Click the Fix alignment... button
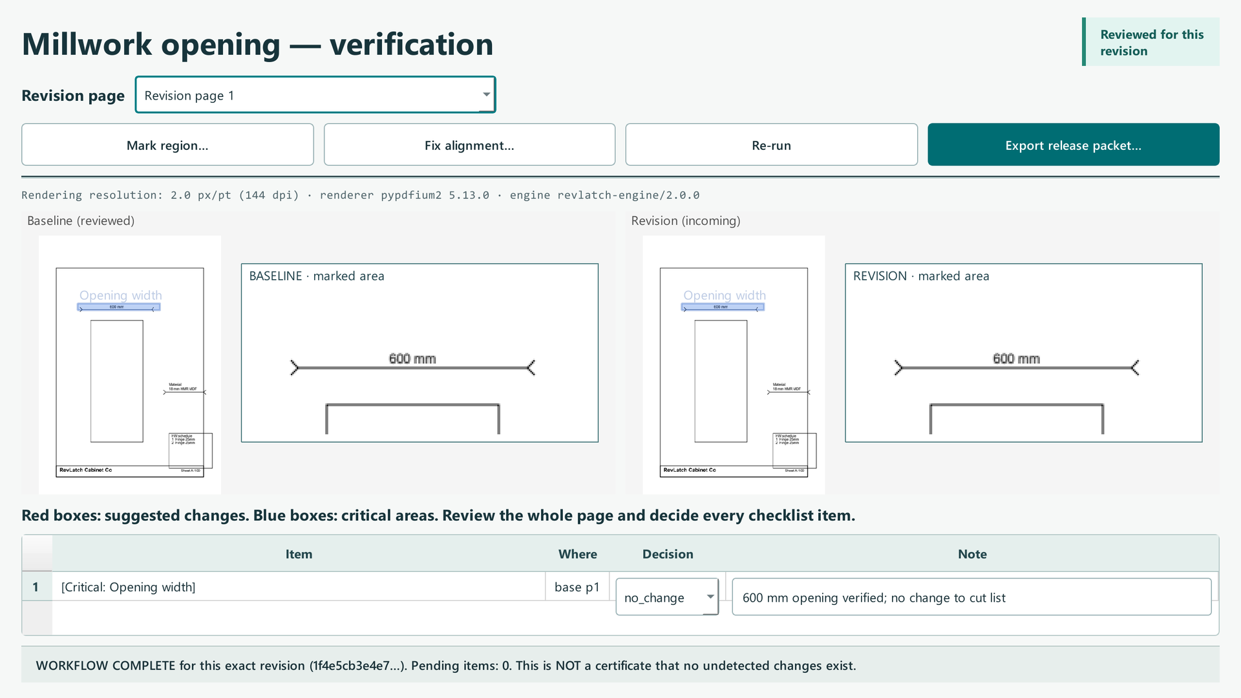The image size is (1241, 698). [469, 145]
